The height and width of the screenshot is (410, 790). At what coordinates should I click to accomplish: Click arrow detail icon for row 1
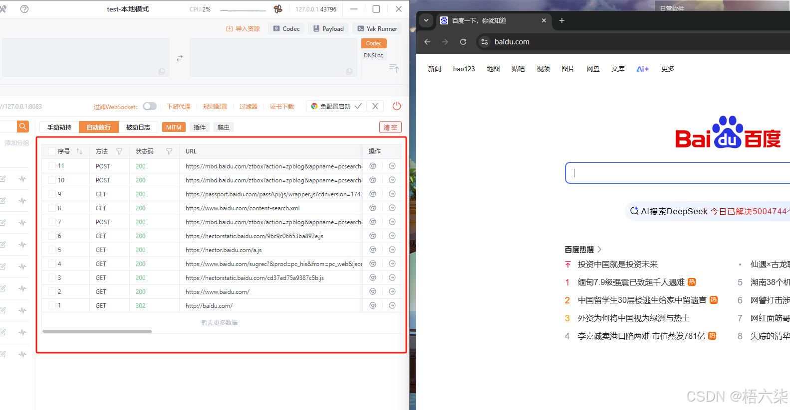coord(392,305)
